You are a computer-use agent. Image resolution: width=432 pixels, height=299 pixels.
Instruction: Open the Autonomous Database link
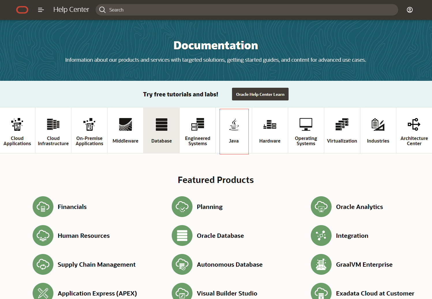[230, 265]
